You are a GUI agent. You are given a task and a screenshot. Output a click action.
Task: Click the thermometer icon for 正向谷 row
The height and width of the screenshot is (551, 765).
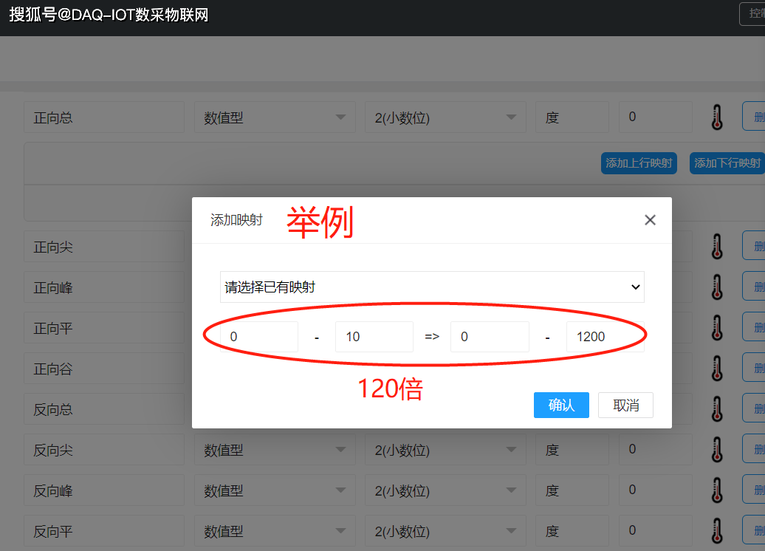[x=716, y=367]
